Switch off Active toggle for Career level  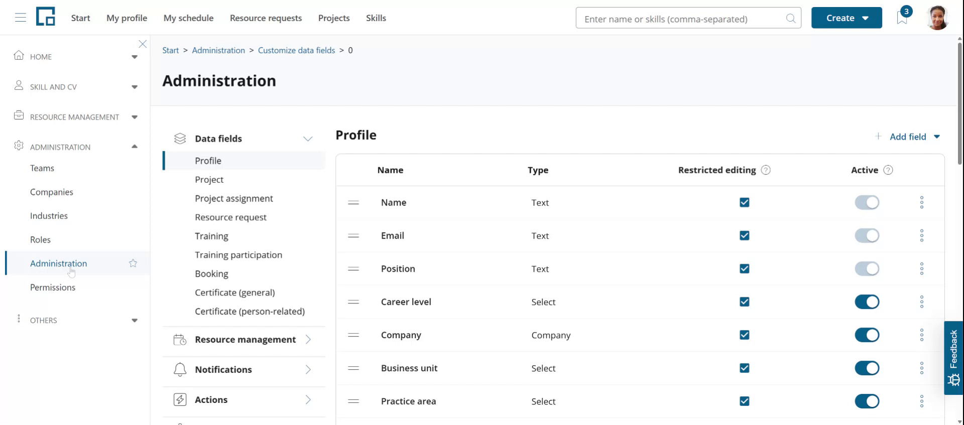point(867,302)
